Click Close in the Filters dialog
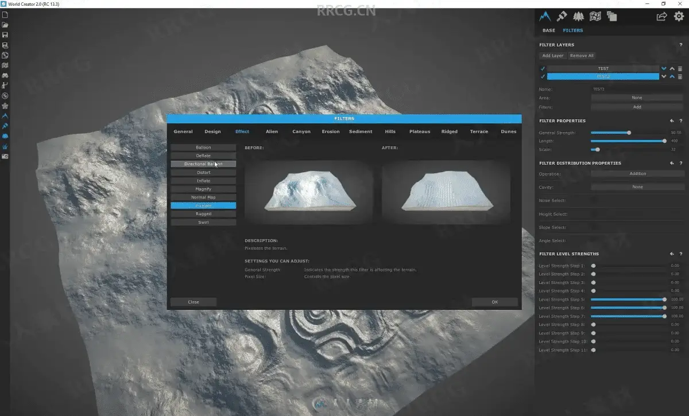The image size is (689, 416). tap(193, 302)
